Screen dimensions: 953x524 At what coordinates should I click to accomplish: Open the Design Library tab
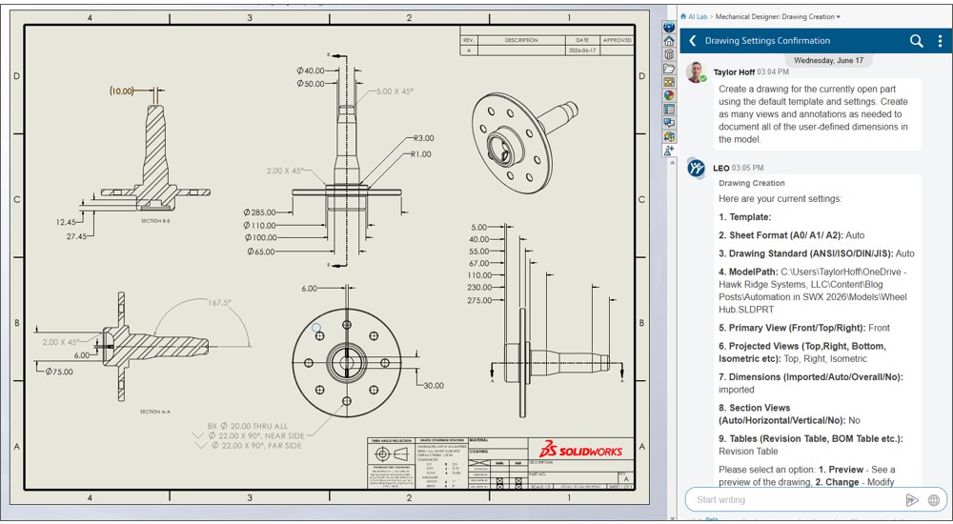669,54
